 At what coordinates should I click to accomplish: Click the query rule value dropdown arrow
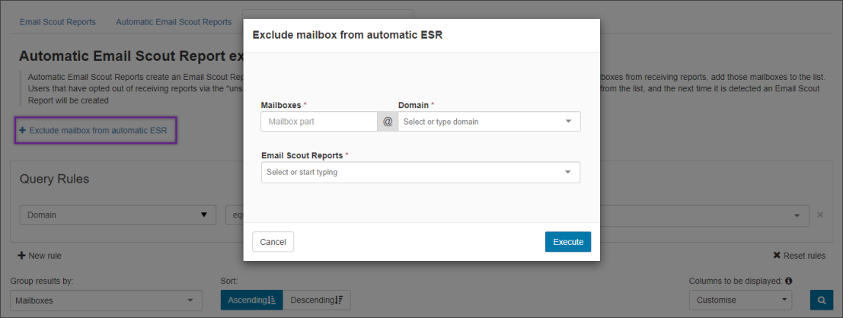[x=797, y=215]
